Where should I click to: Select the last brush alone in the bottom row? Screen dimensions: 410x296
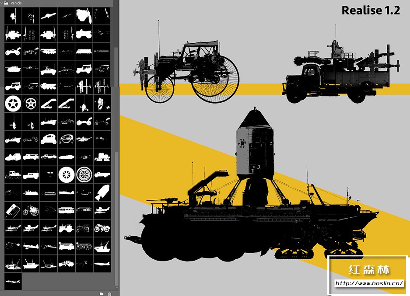(x=13, y=282)
